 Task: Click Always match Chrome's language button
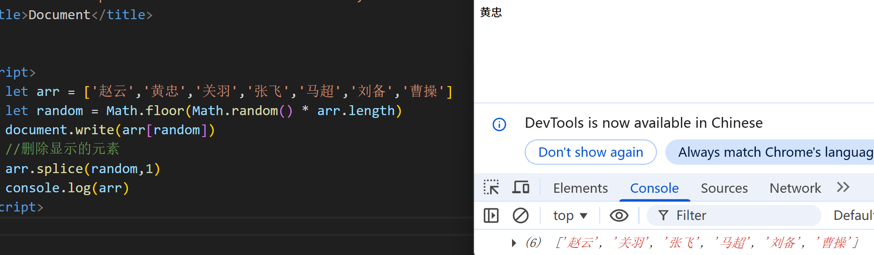coord(770,152)
